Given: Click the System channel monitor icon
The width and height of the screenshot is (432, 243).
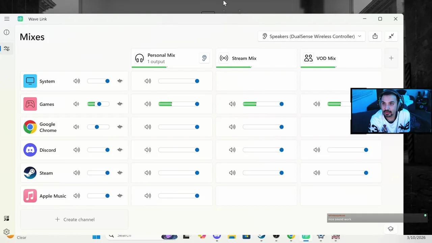Looking at the screenshot, I should 30,81.
